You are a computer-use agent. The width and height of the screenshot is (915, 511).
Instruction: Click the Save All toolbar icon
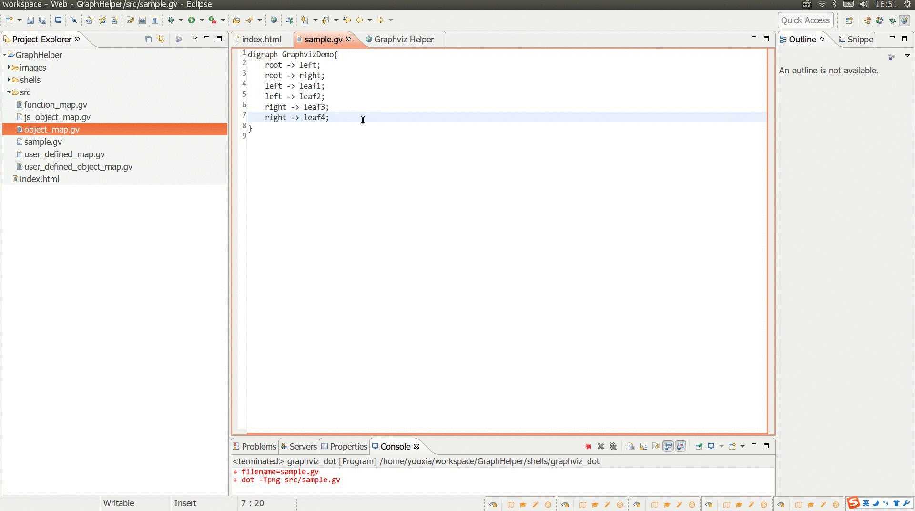42,20
